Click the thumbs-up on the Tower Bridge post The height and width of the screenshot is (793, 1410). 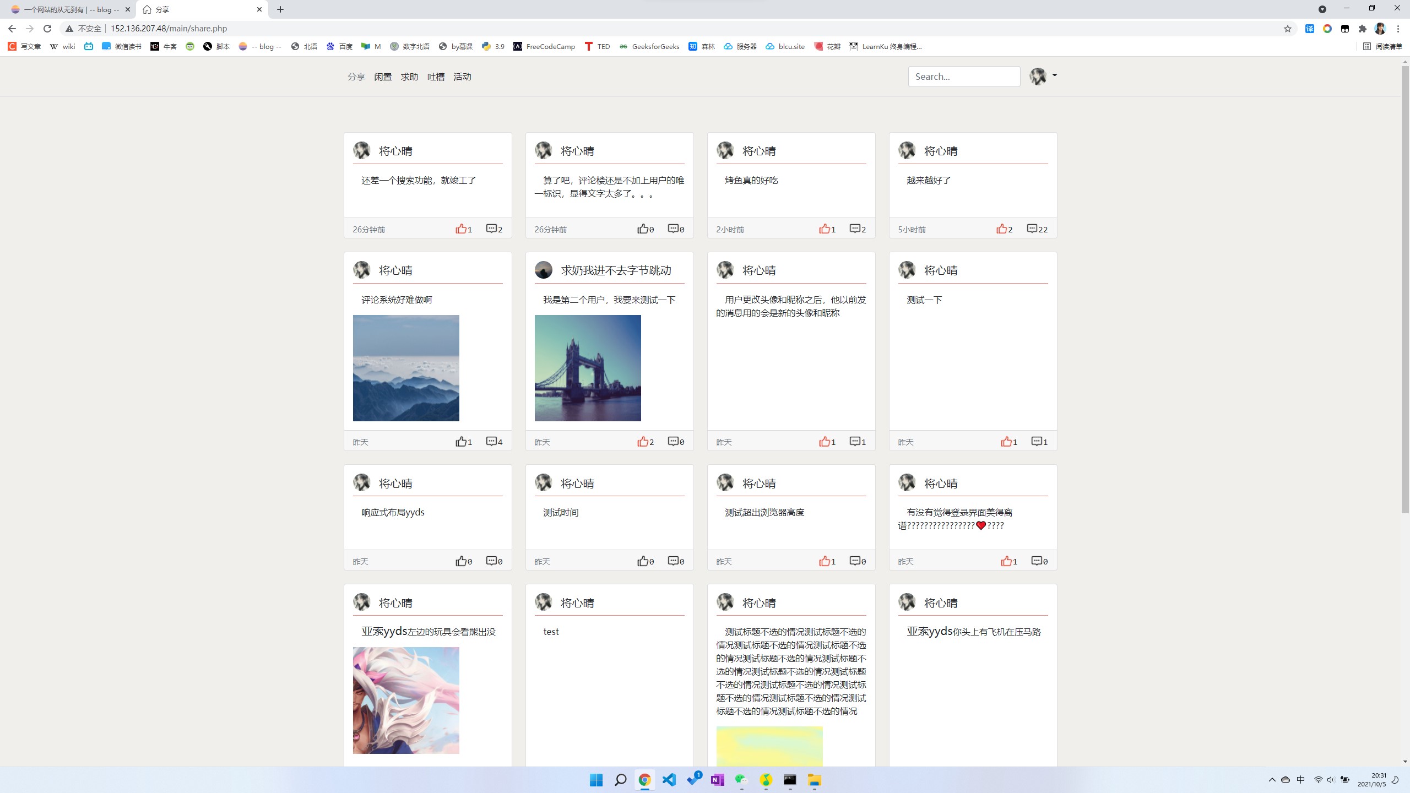tap(643, 441)
